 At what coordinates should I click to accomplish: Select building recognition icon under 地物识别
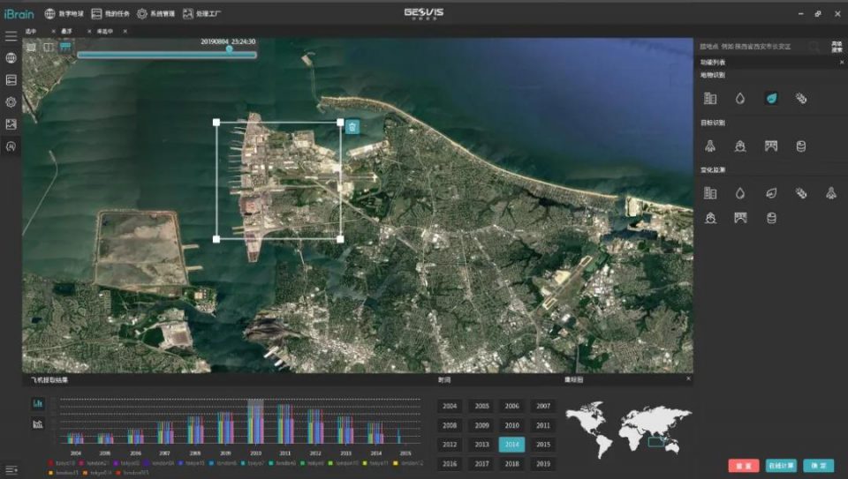point(710,98)
